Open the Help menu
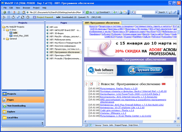Viewport: 182px width, 132px height. (x=44, y=8)
